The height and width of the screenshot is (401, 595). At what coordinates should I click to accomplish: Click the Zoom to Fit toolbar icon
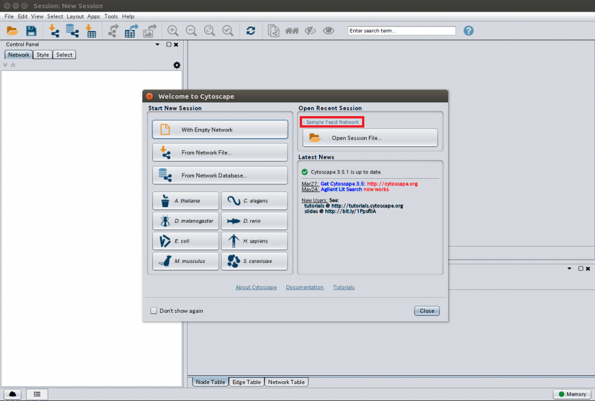click(209, 31)
